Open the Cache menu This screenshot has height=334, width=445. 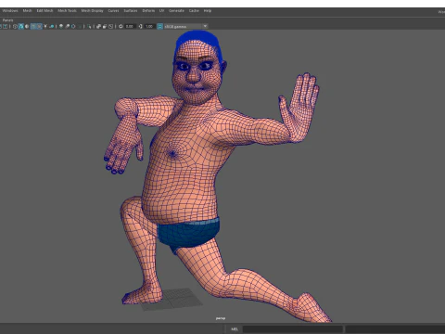194,11
